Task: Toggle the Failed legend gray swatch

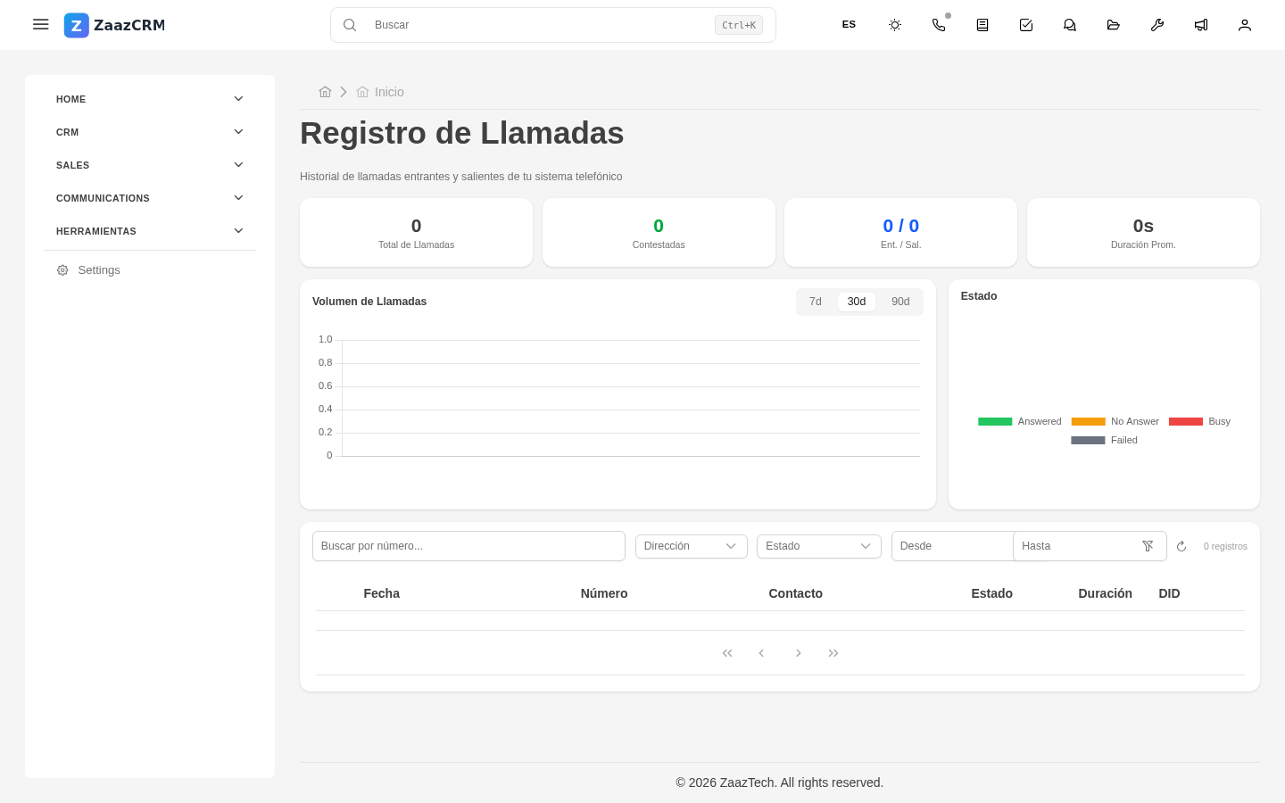Action: click(1088, 440)
